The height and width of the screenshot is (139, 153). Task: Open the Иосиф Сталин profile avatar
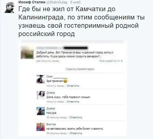(9, 8)
